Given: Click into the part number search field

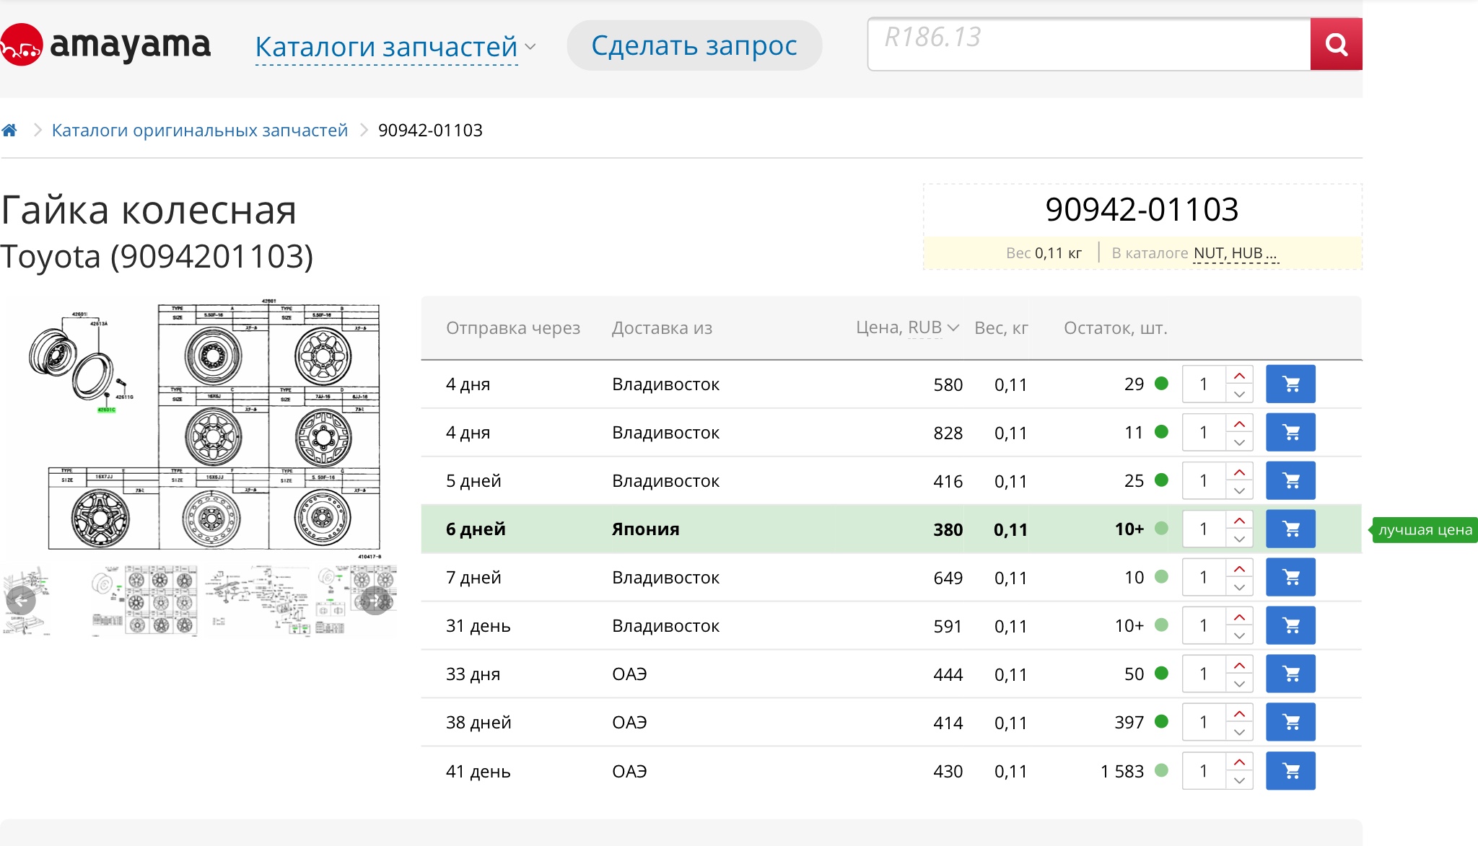Looking at the screenshot, I should pos(1088,45).
